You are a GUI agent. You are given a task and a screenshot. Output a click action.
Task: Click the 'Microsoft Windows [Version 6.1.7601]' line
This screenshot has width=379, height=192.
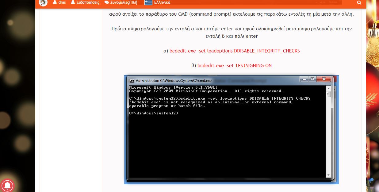pyautogui.click(x=174, y=87)
